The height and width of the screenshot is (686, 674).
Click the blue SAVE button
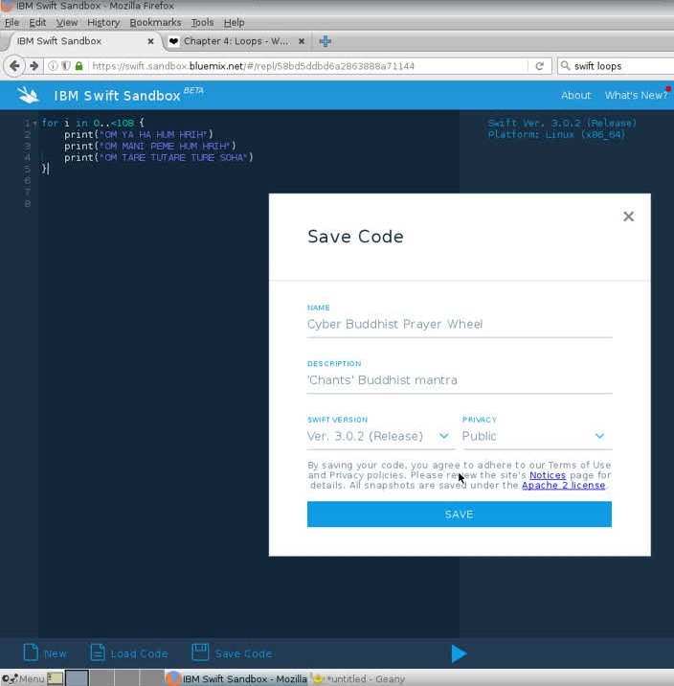459,514
